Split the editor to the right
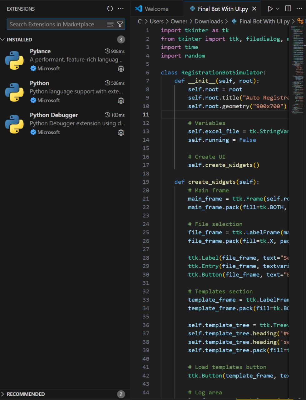This screenshot has height=400, width=306. point(288,9)
